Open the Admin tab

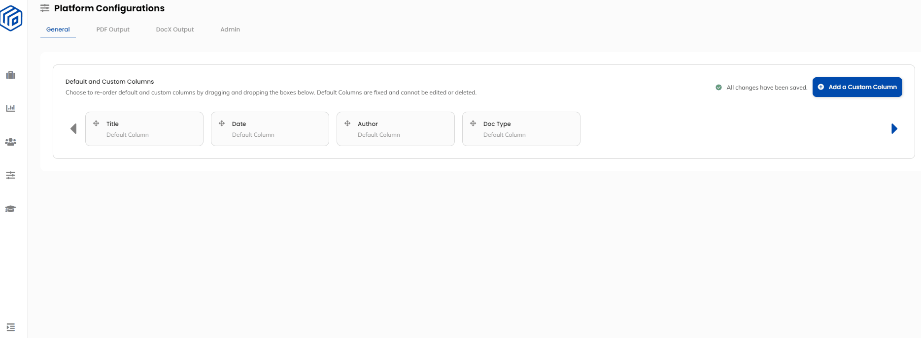coord(230,29)
